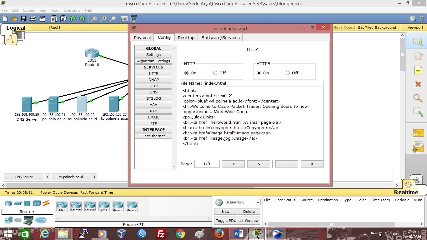The width and height of the screenshot is (427, 240).
Task: Switch to the Software/Services tab
Action: (x=220, y=37)
